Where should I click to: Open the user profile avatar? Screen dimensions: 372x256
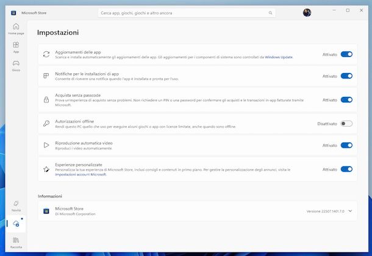(x=307, y=12)
